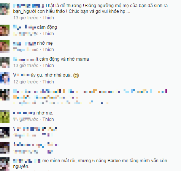Open the blurred commenter name before "mẹ mình mất rồi"
This screenshot has width=181, height=171.
27,161
